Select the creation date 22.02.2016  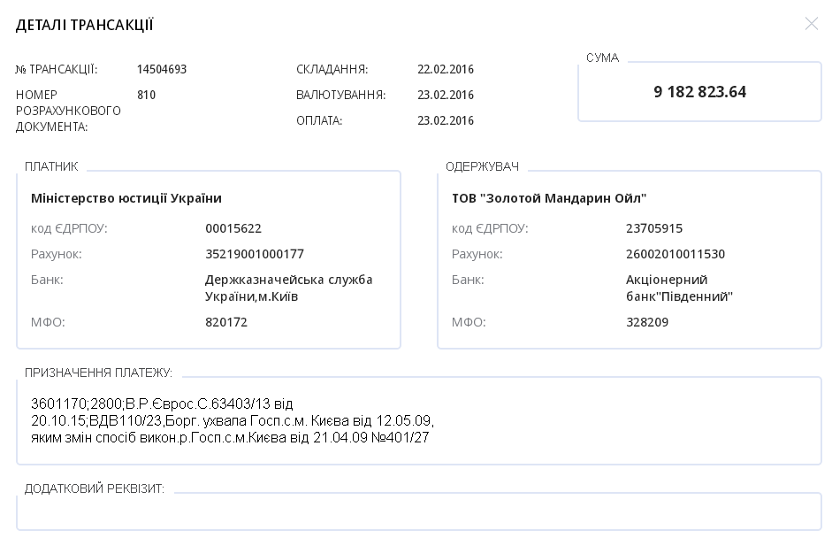[x=446, y=70]
